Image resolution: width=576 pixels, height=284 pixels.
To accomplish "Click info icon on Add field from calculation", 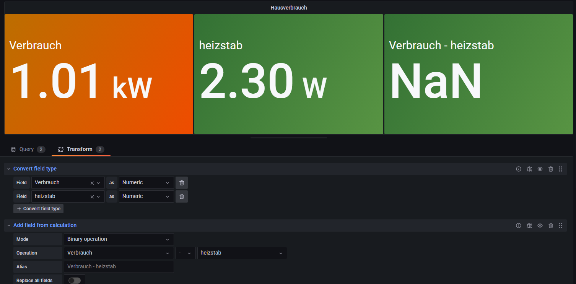I will (x=519, y=226).
